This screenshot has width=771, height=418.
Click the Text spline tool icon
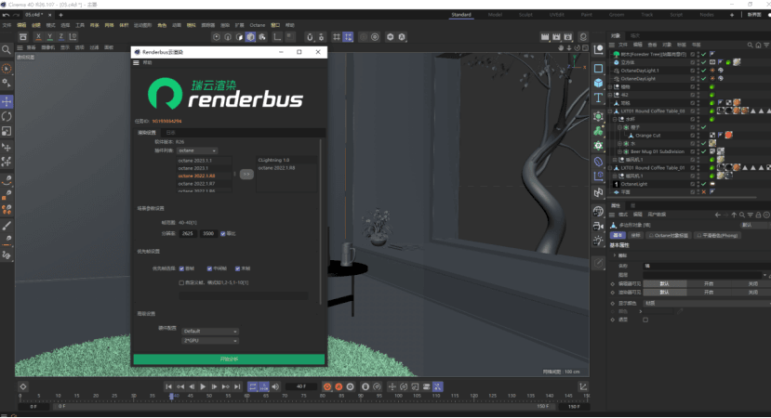tap(598, 98)
